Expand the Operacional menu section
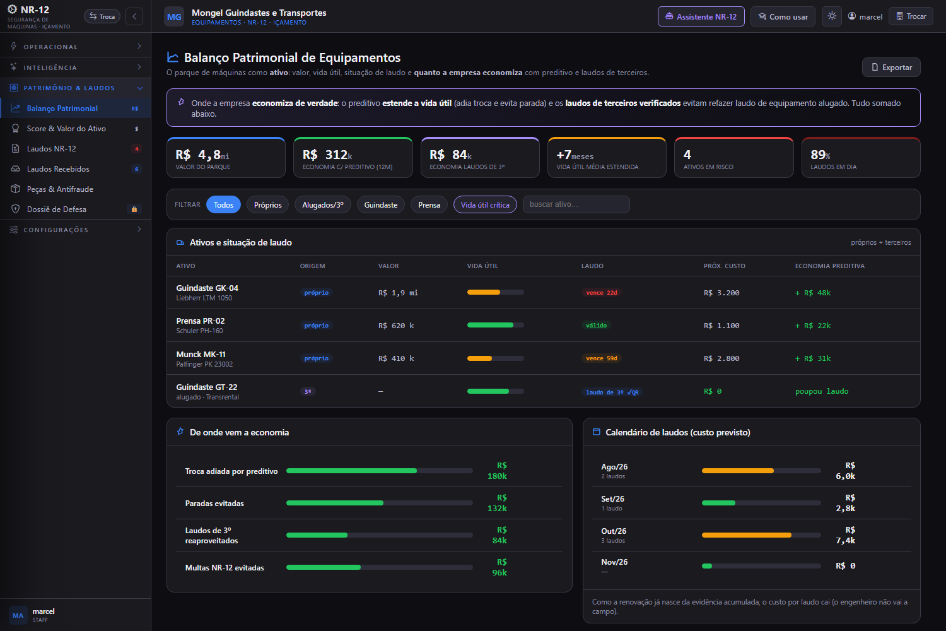The width and height of the screenshot is (946, 631). [76, 47]
